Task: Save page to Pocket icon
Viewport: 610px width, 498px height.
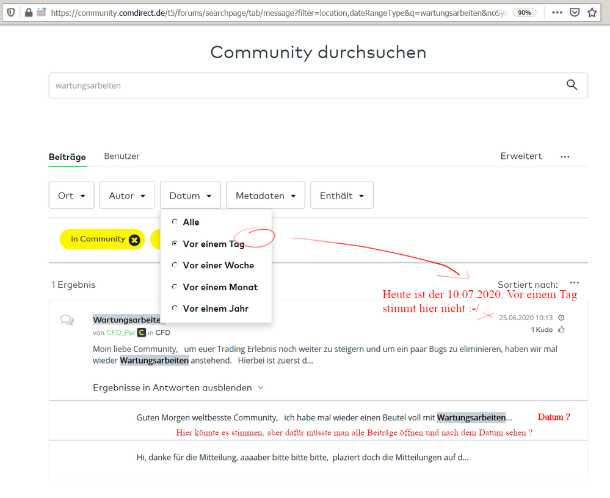Action: point(575,12)
